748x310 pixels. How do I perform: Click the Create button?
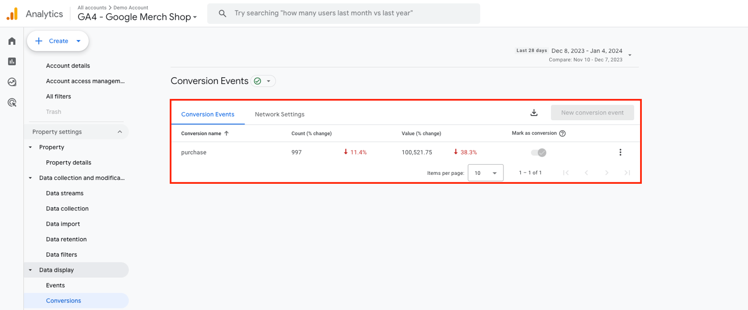(x=58, y=41)
